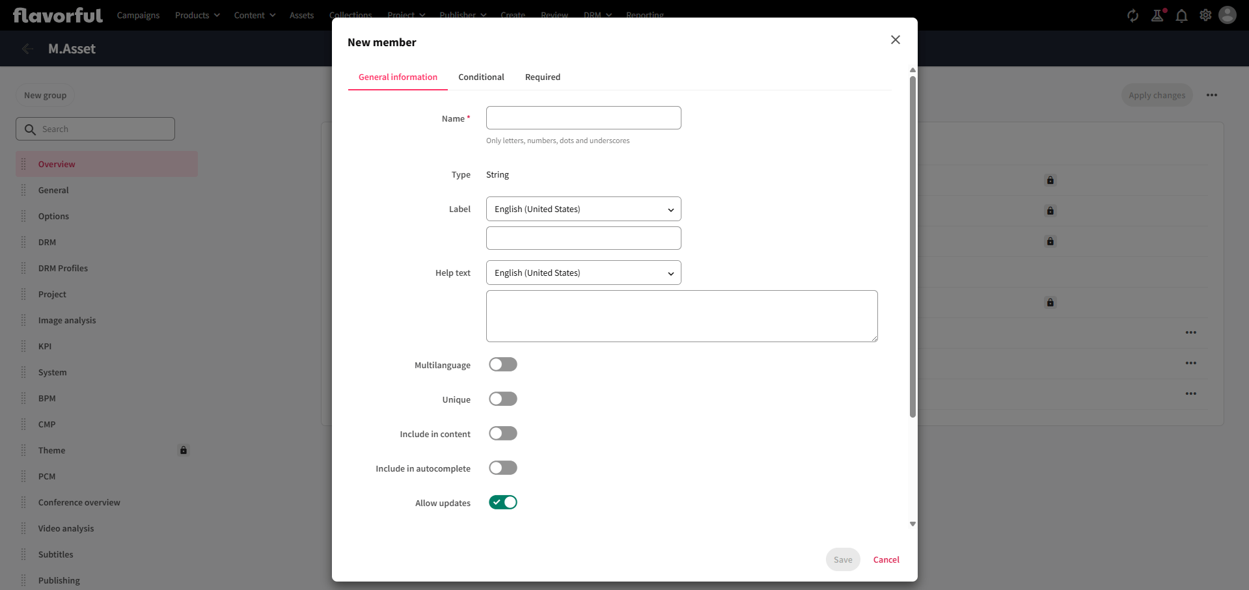Open the Products menu dropdown
This screenshot has width=1249, height=590.
pos(197,15)
